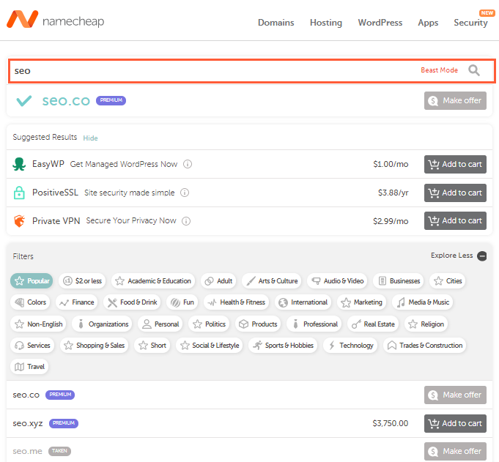Click the seo.xyz domain name

pyautogui.click(x=28, y=423)
